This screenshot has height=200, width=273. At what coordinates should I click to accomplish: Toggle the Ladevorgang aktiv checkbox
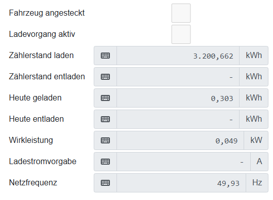[181, 34]
